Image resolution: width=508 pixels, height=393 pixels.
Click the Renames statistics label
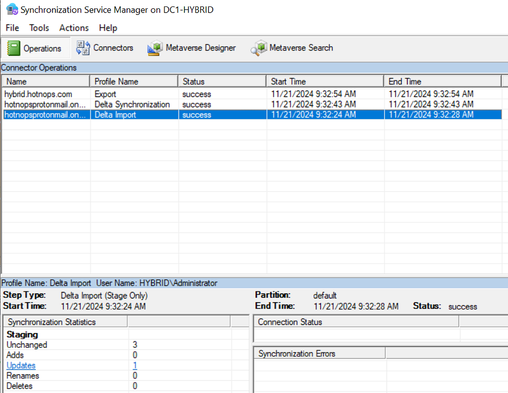click(x=23, y=376)
